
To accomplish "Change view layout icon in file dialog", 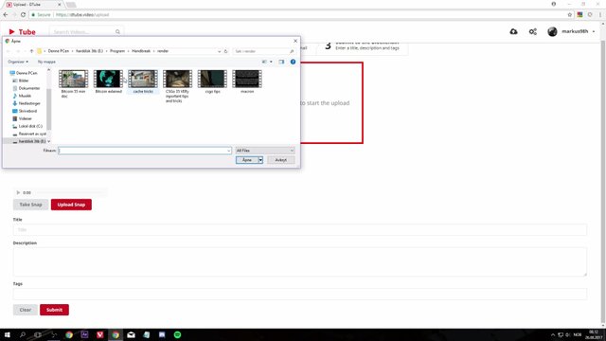I will [x=265, y=62].
